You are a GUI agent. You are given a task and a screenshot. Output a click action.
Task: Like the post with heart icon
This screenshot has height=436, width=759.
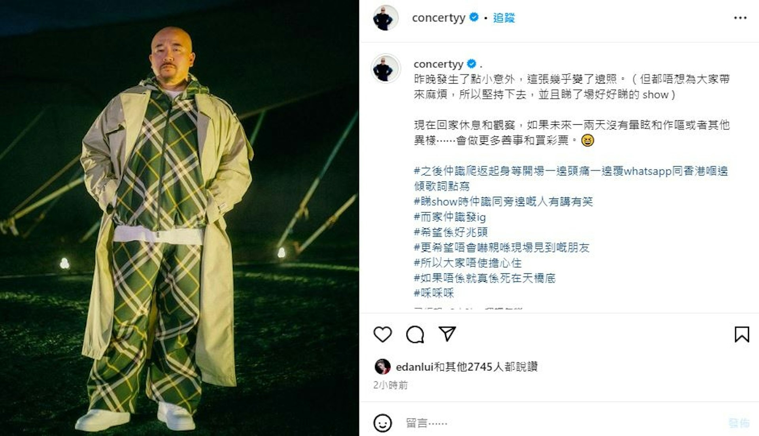(382, 334)
